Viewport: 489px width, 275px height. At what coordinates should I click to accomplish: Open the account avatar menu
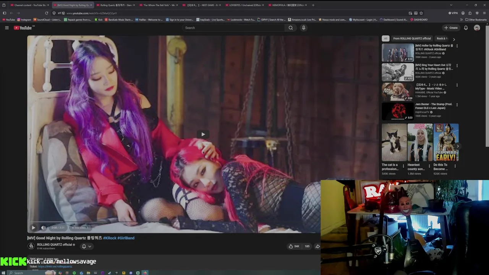(x=477, y=28)
